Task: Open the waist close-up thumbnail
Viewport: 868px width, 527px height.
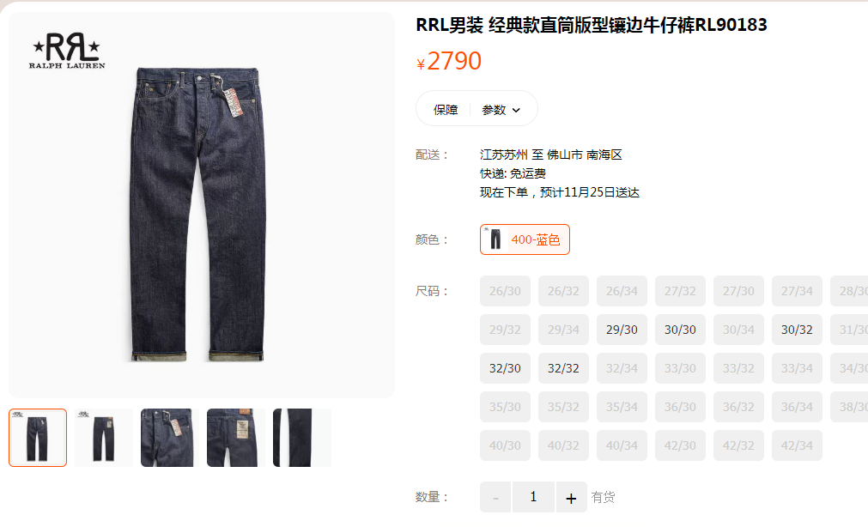Action: pyautogui.click(x=169, y=438)
